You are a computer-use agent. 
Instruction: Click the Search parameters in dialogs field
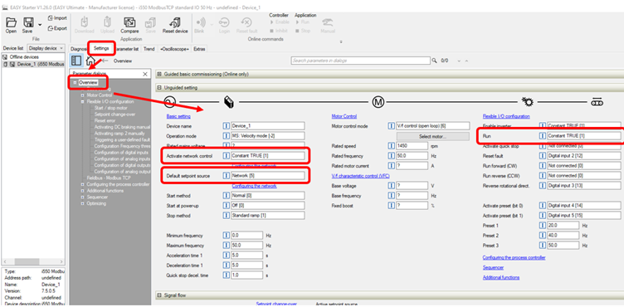coord(360,61)
